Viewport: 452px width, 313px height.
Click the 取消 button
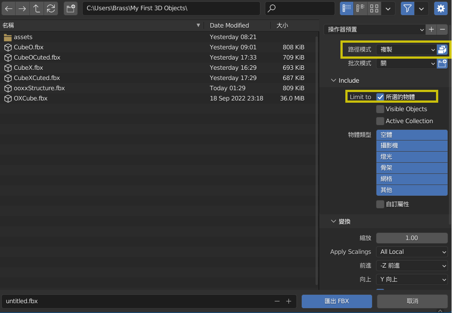click(x=412, y=301)
